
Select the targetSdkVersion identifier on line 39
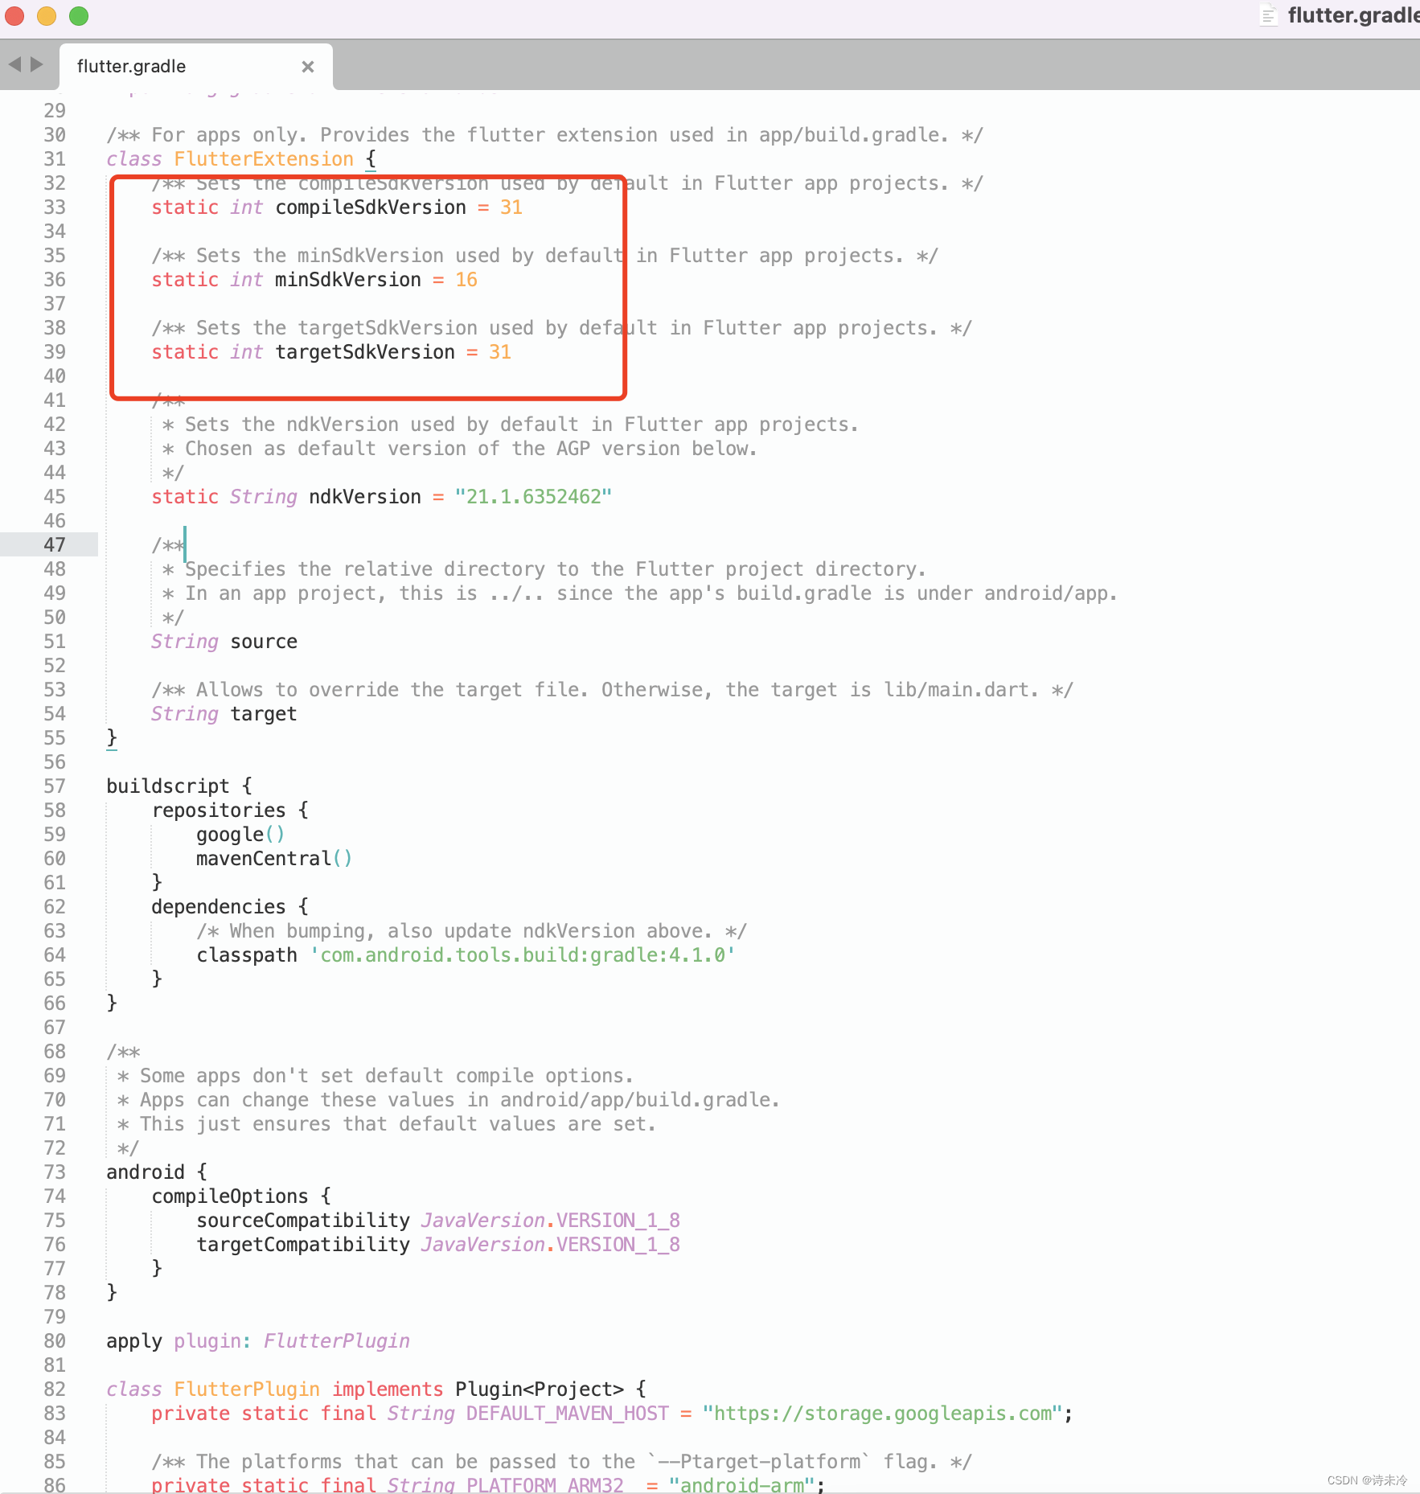coord(363,351)
